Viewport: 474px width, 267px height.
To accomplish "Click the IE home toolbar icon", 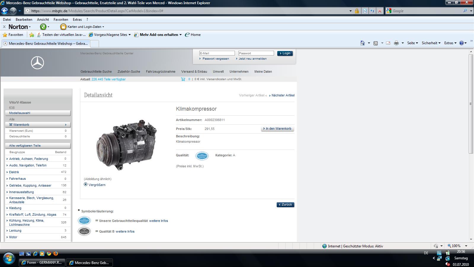I will click(x=362, y=43).
